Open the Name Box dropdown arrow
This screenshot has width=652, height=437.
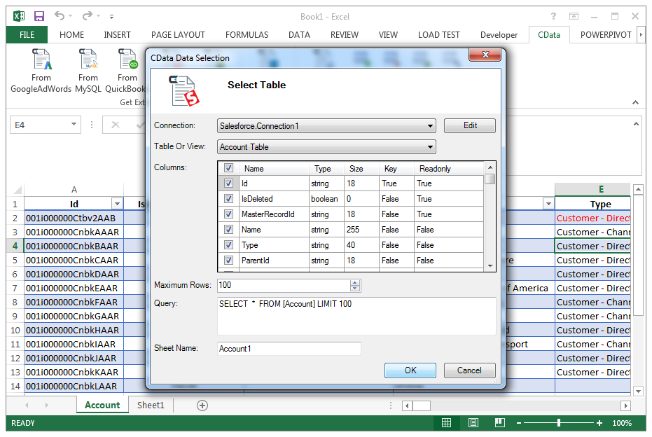[x=74, y=125]
